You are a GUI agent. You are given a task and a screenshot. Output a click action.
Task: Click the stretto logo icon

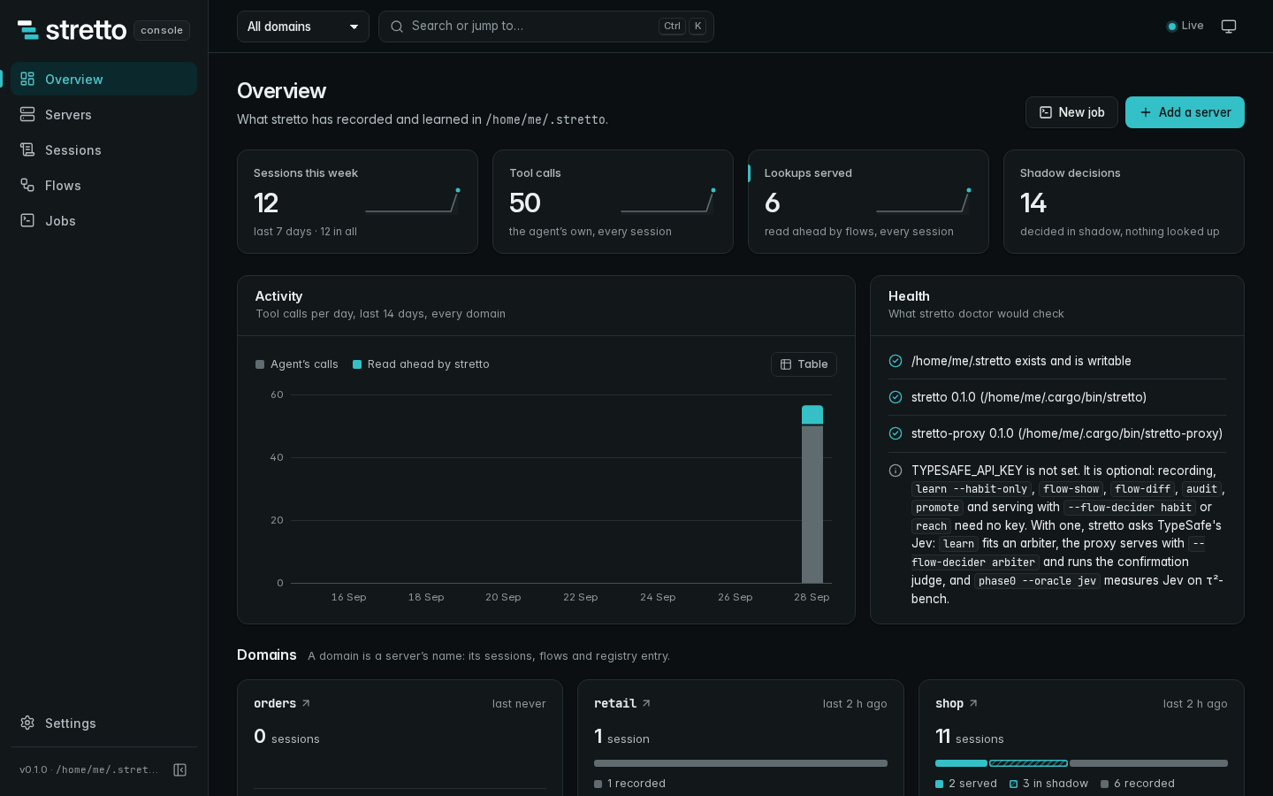tap(28, 30)
